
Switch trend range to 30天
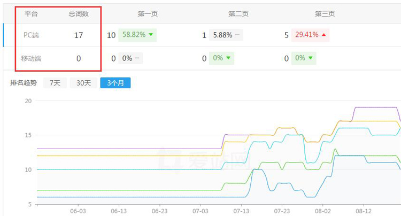click(x=83, y=83)
